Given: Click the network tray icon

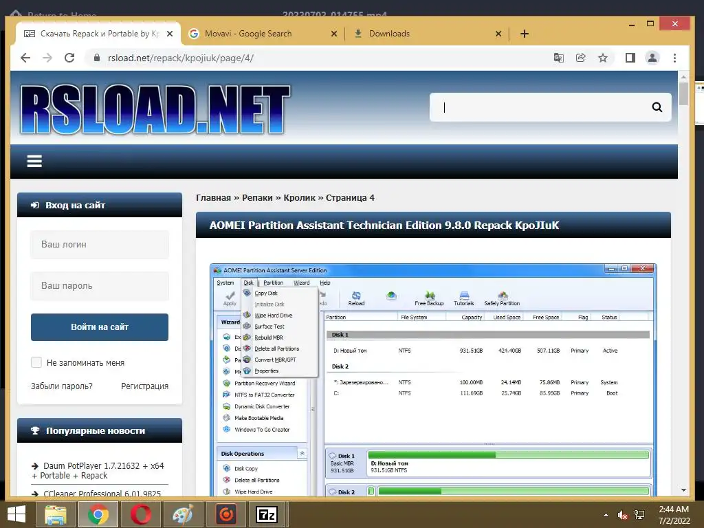Looking at the screenshot, I should coord(639,515).
